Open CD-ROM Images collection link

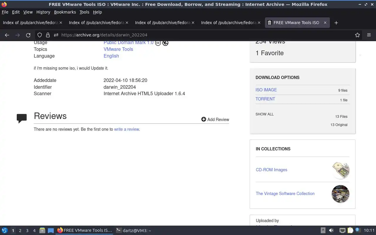pos(271,170)
